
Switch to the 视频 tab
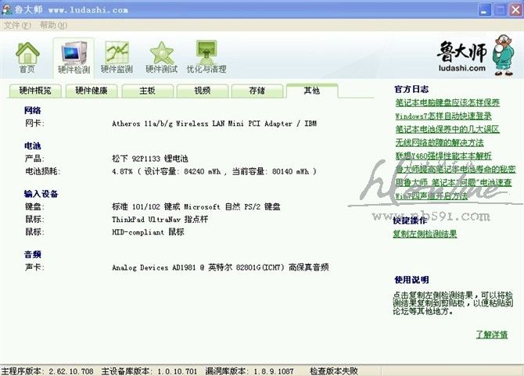click(x=203, y=91)
